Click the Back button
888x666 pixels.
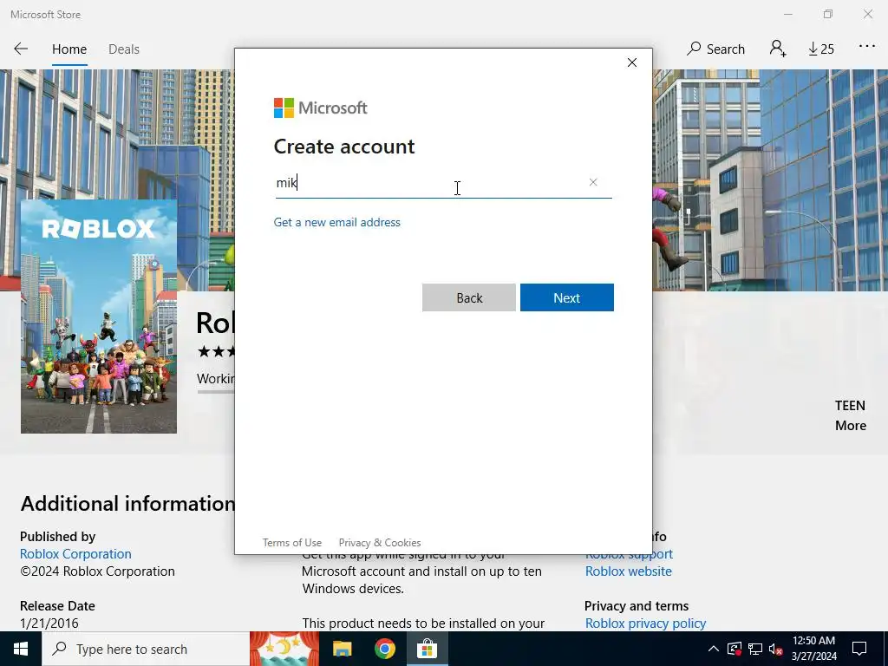pos(469,298)
